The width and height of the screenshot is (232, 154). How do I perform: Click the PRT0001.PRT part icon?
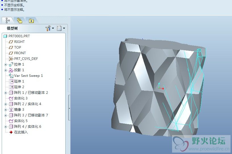[5, 36]
